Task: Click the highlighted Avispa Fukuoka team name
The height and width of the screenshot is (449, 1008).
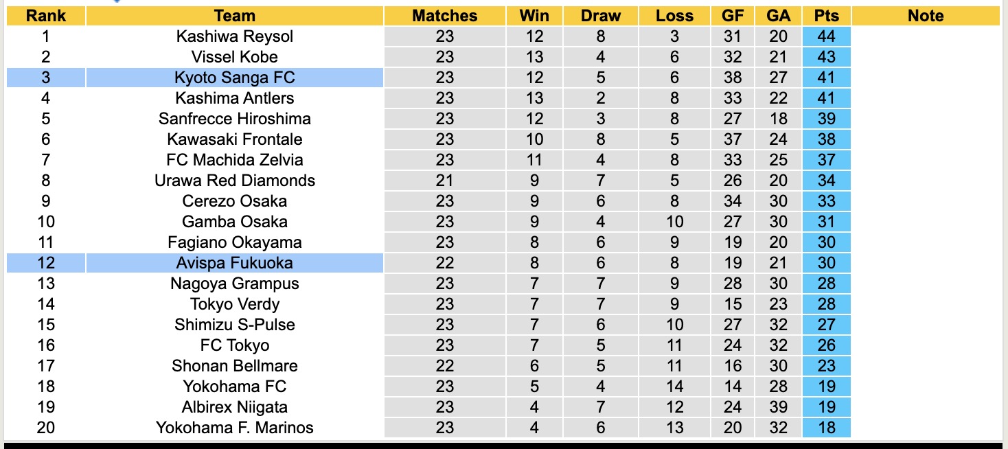Action: coord(234,263)
